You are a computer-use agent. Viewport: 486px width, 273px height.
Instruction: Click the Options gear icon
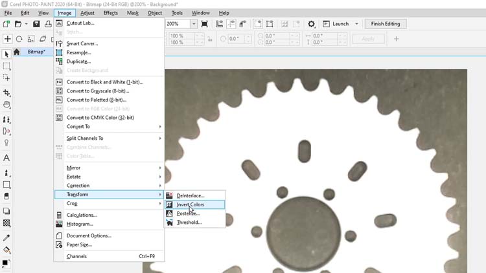[x=311, y=24]
